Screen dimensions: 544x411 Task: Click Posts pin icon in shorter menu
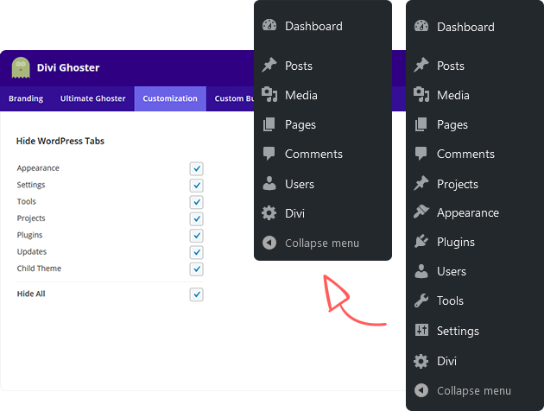tap(269, 66)
